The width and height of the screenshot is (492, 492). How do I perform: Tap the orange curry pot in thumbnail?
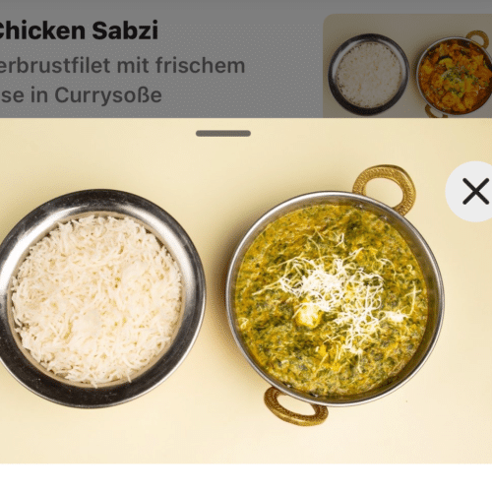click(x=456, y=74)
